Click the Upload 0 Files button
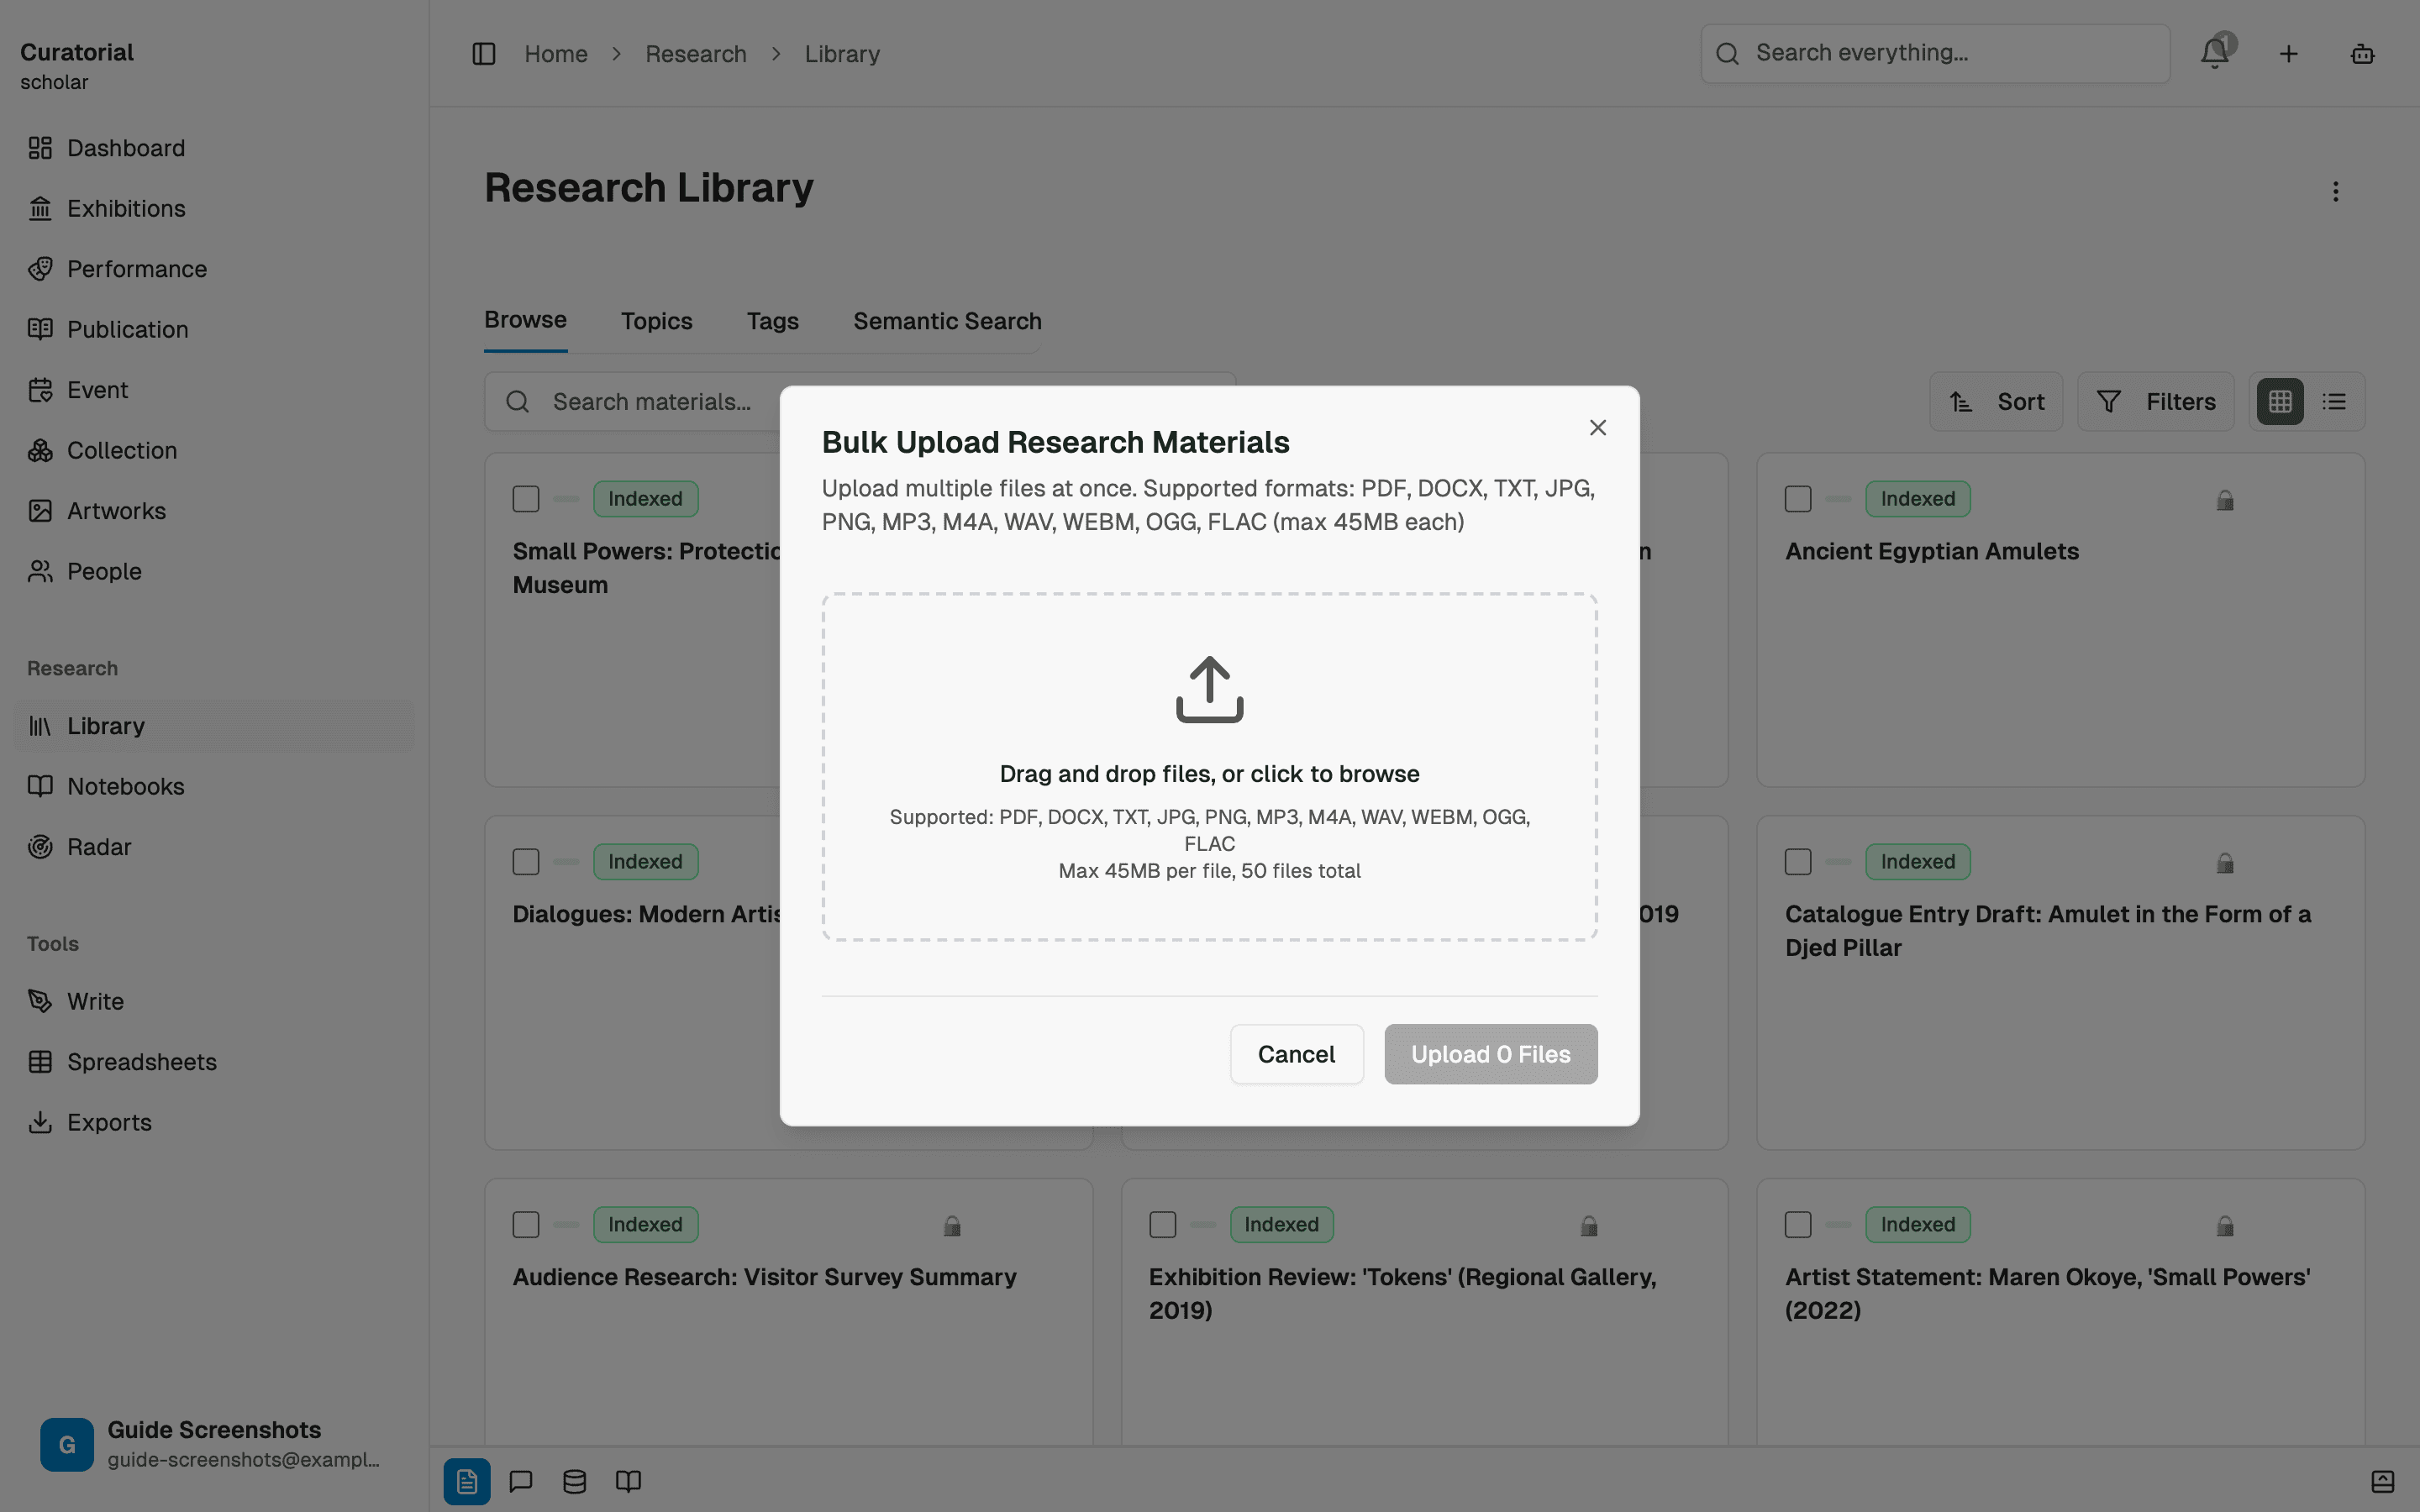The height and width of the screenshot is (1512, 2420). pyautogui.click(x=1491, y=1054)
